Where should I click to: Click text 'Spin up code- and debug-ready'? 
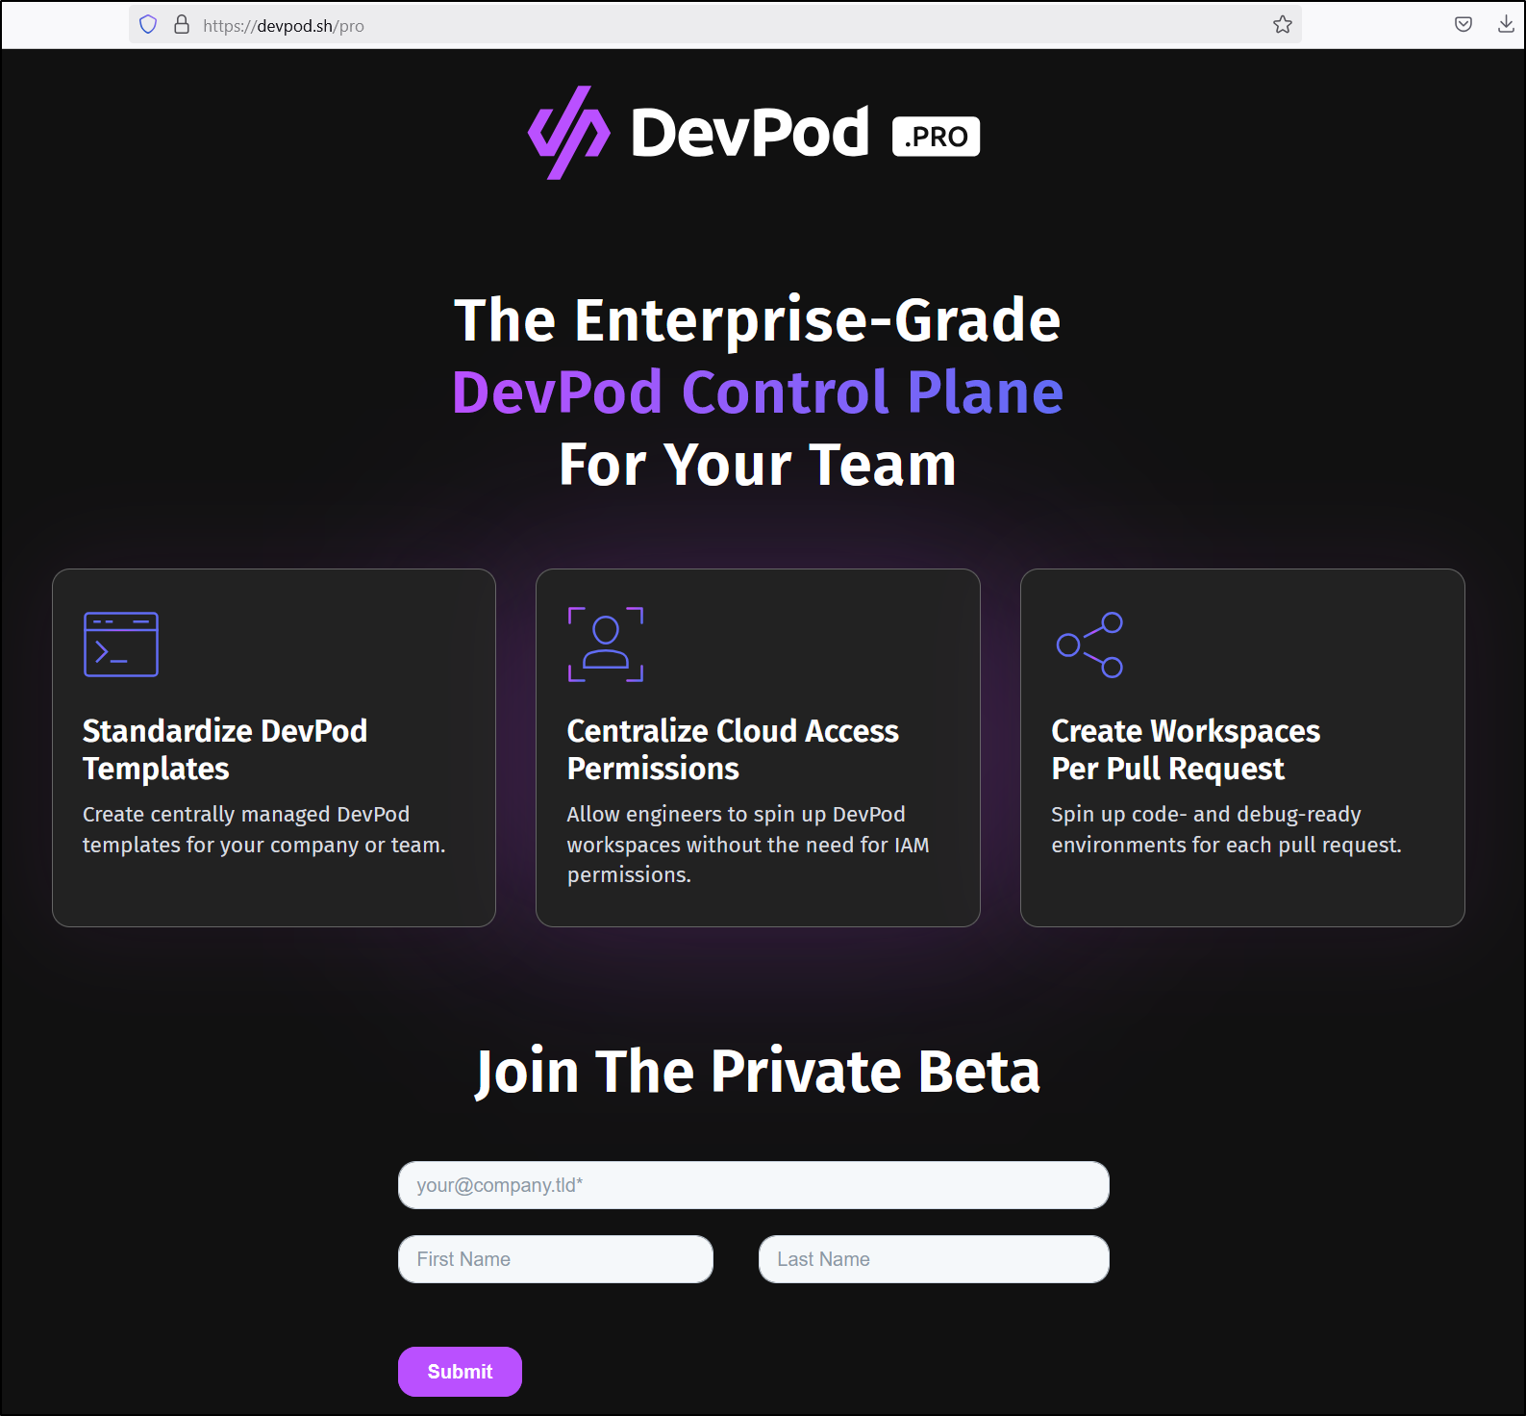(1206, 814)
